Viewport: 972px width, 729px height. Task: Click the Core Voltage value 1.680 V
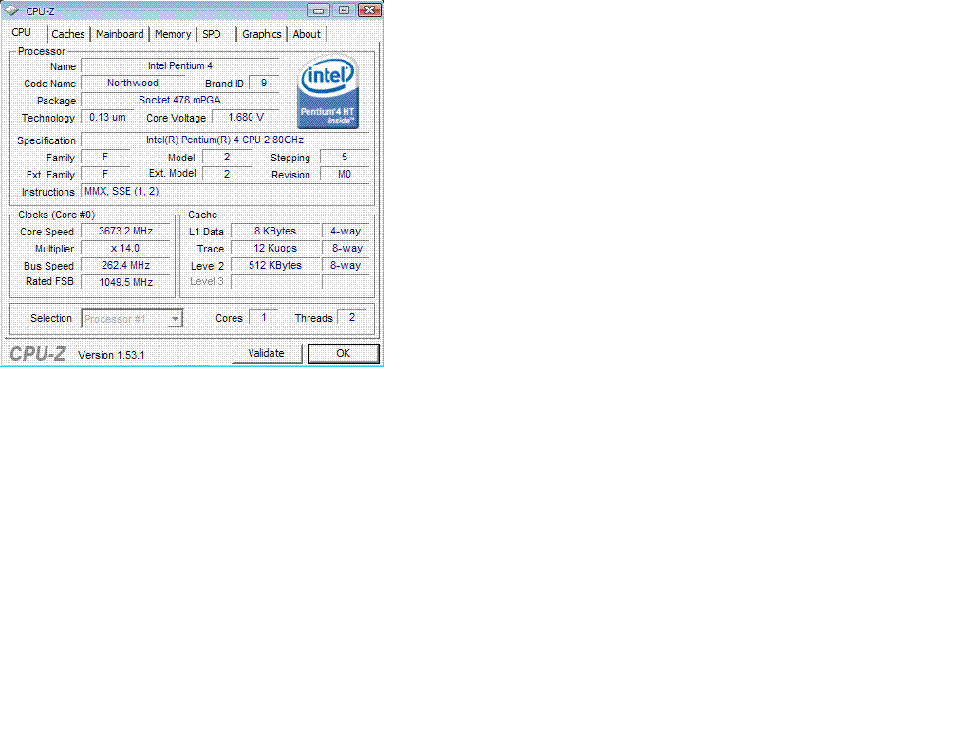(246, 117)
